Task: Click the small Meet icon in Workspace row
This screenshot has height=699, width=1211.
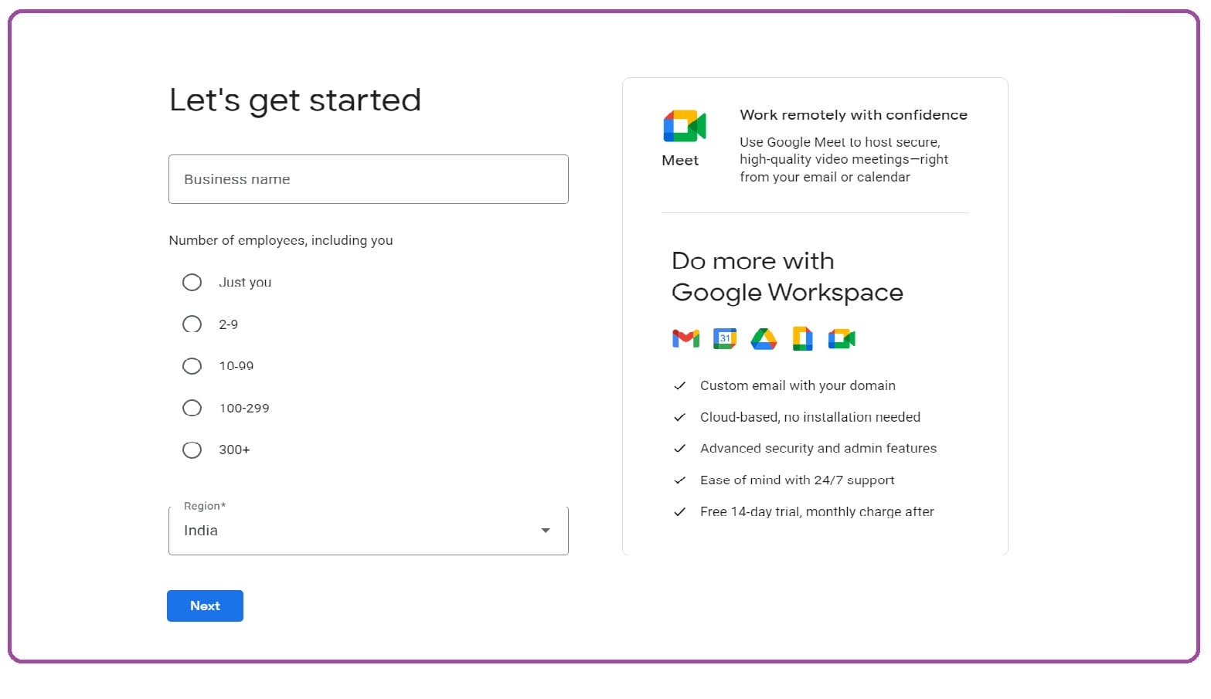Action: pyautogui.click(x=842, y=338)
